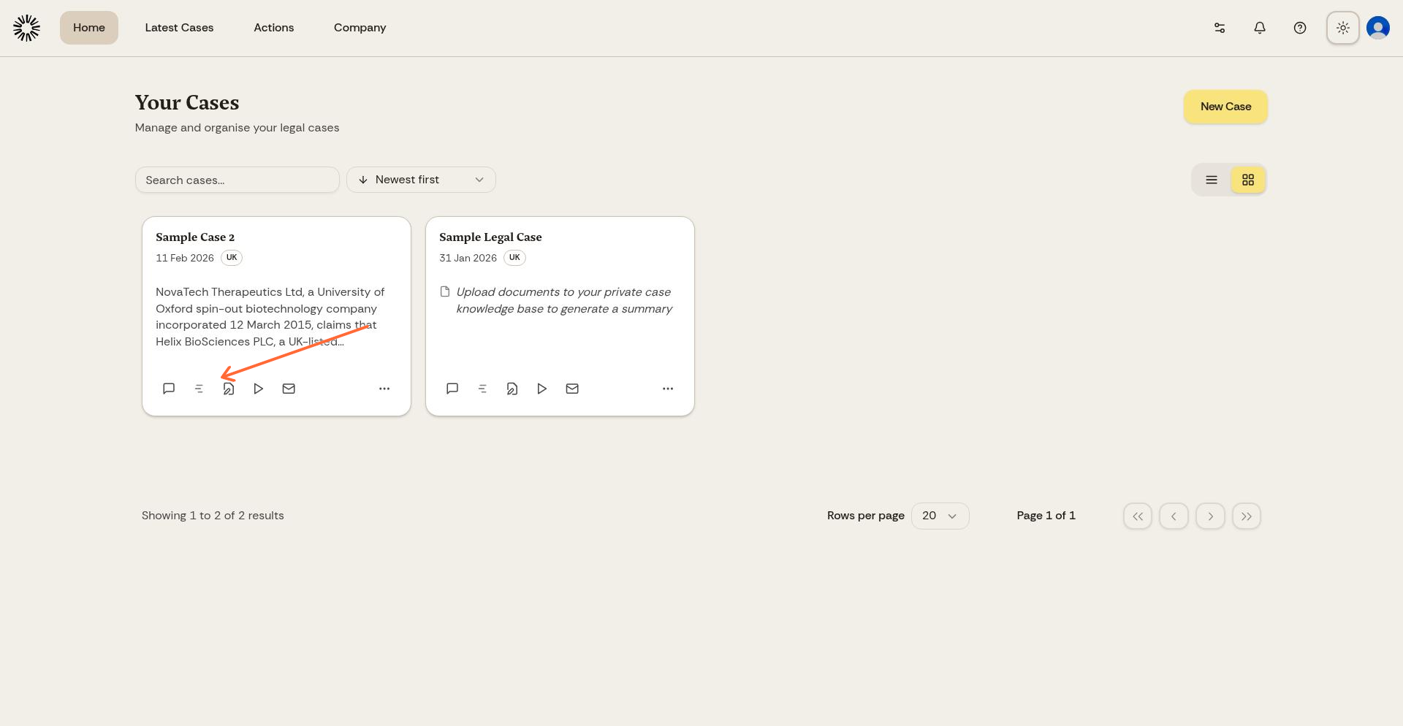Toggle light/dark theme with sun icon
Viewport: 1403px width, 726px height.
click(1342, 28)
